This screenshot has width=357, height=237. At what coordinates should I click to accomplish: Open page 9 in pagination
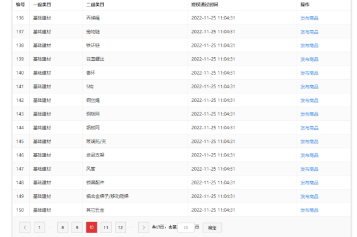77,227
